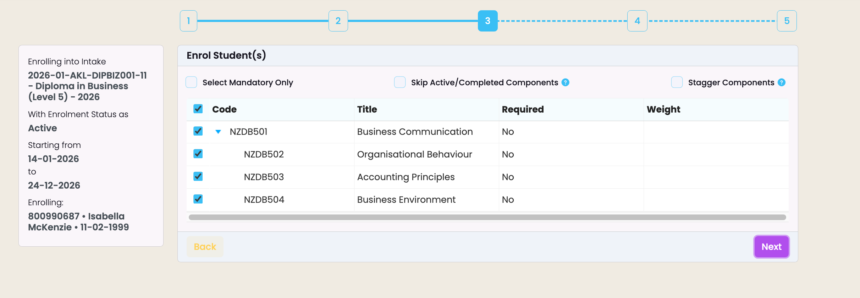Enable Select Mandatory Only checkbox
The image size is (860, 298).
pyautogui.click(x=191, y=82)
